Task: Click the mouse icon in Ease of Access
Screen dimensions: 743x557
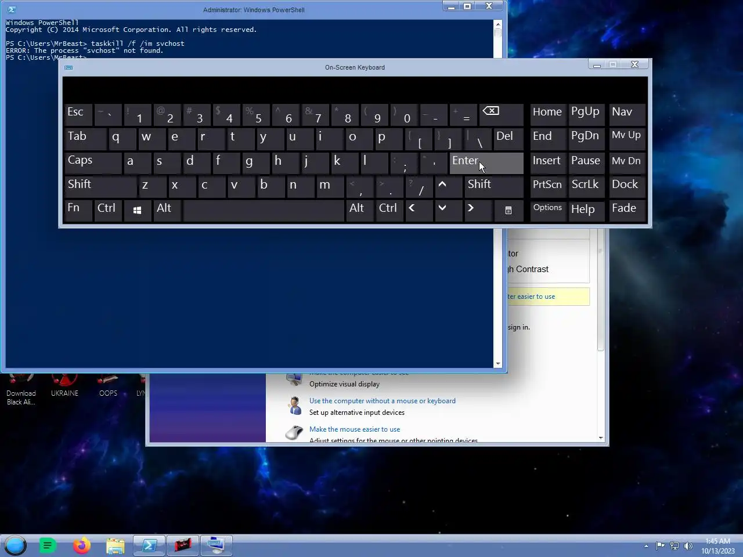Action: 294,432
